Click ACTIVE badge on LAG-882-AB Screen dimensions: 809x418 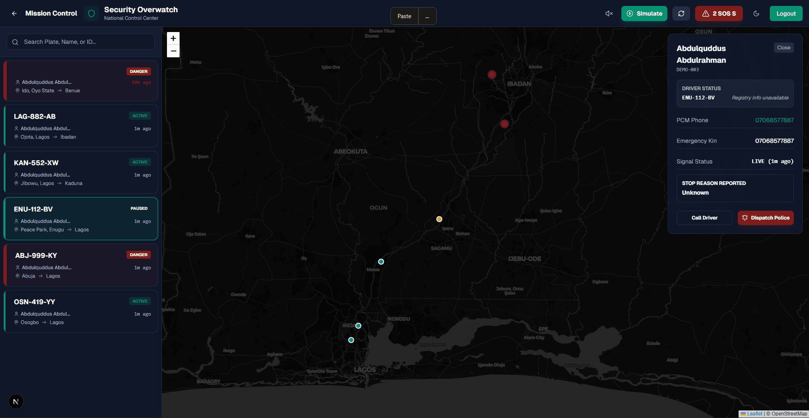click(x=140, y=115)
